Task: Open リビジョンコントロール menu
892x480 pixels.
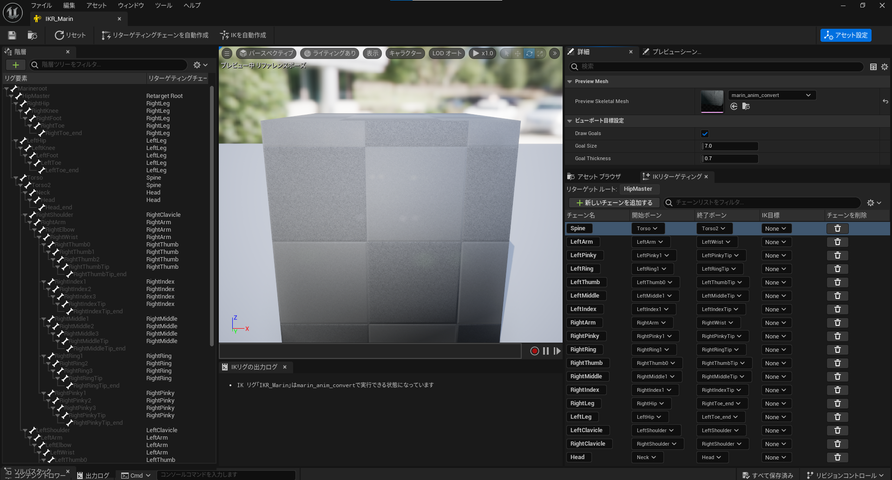Action: (845, 475)
